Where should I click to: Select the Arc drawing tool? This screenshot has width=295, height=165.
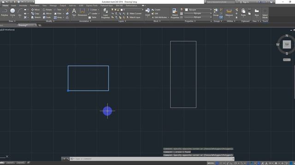[x=20, y=12]
